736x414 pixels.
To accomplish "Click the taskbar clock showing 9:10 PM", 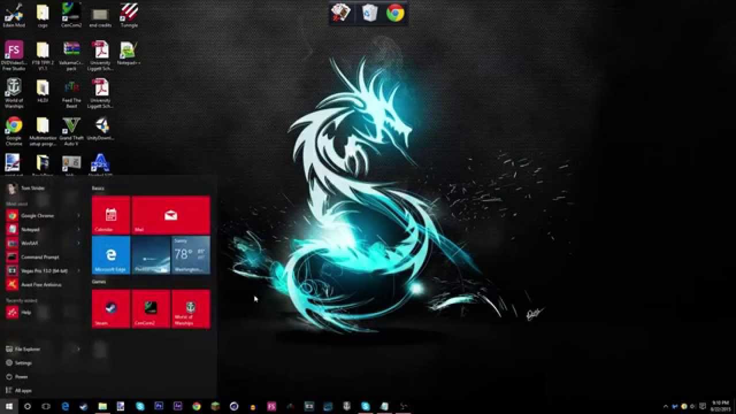I will point(720,407).
